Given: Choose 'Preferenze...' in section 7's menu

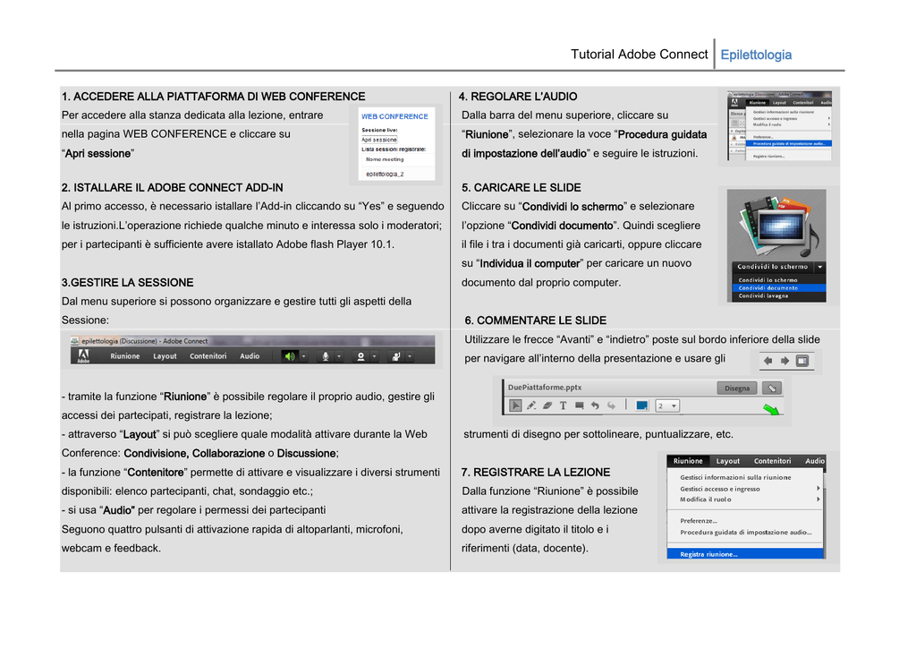Looking at the screenshot, I should tap(699, 520).
